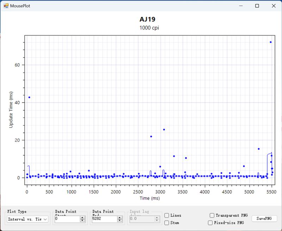Maximize the MousePlot window
This screenshot has height=231, width=282.
click(257, 6)
